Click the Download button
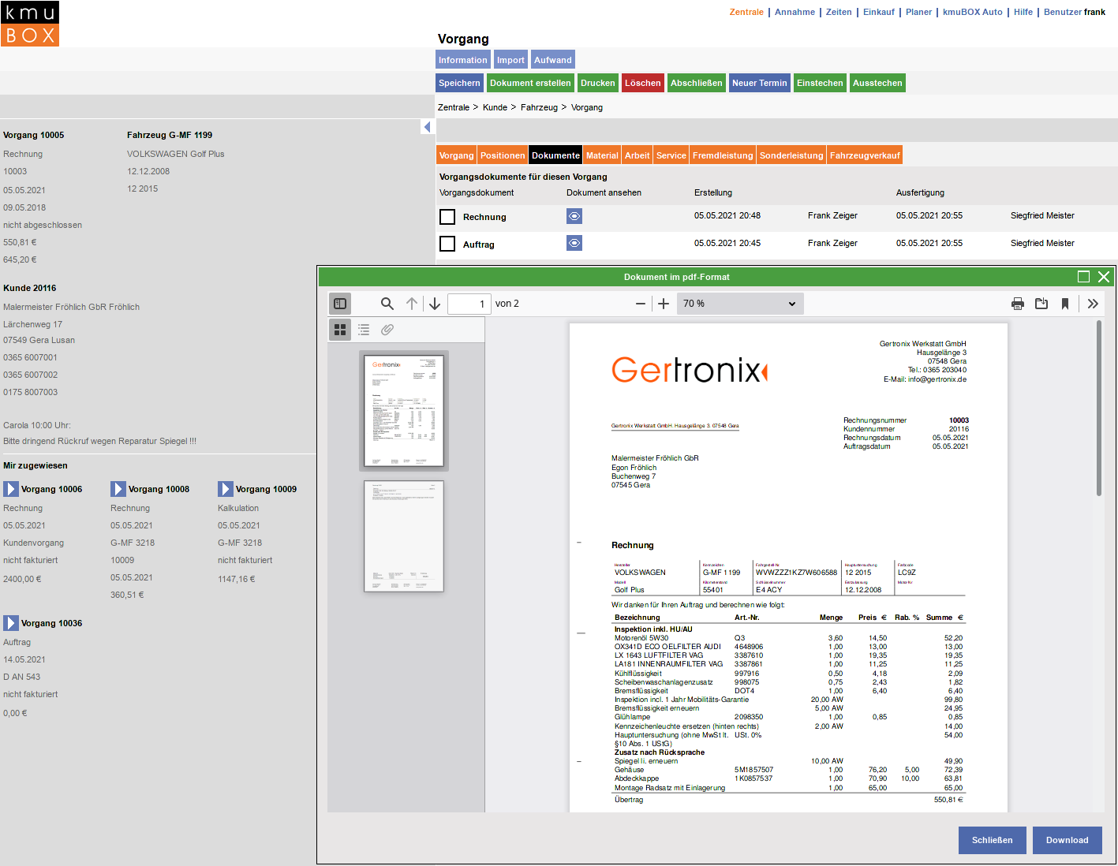Image resolution: width=1118 pixels, height=866 pixels. (x=1067, y=840)
